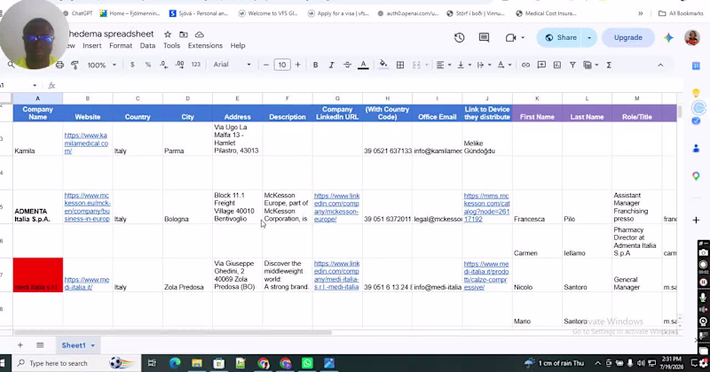Click the decrease decimal places icon

[163, 65]
